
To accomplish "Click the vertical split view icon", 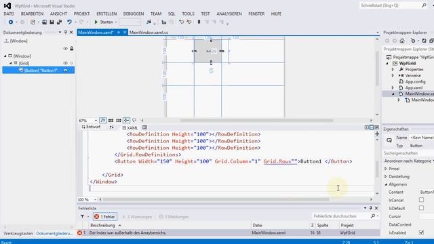I will 366,127.
